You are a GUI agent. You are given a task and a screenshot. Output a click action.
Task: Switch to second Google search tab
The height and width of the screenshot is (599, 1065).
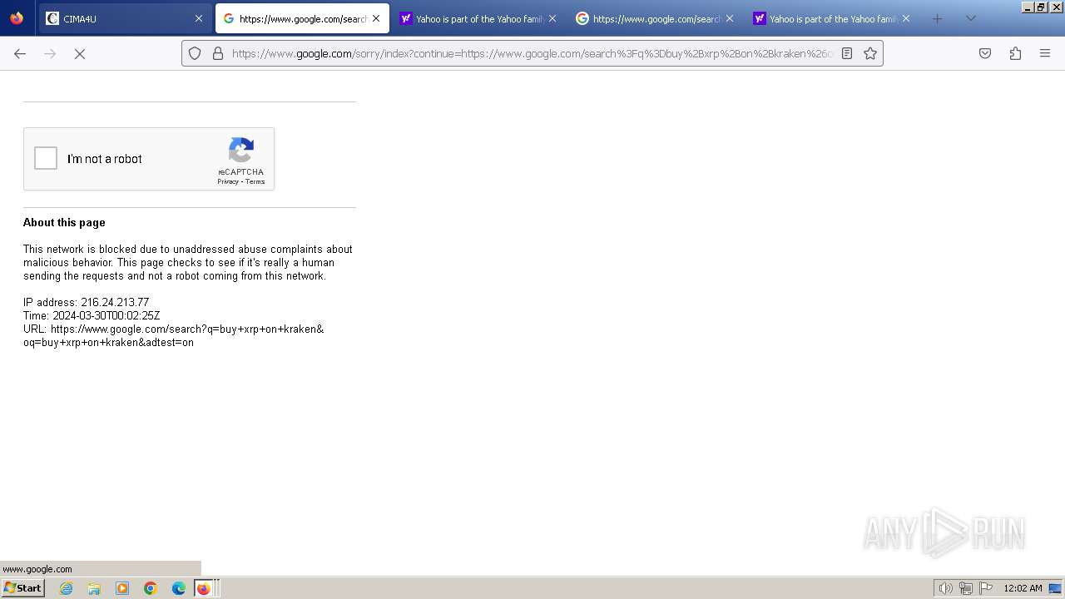(x=656, y=18)
